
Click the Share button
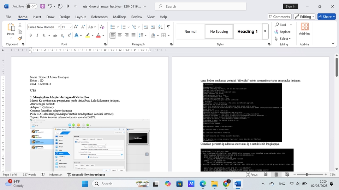tap(326, 17)
